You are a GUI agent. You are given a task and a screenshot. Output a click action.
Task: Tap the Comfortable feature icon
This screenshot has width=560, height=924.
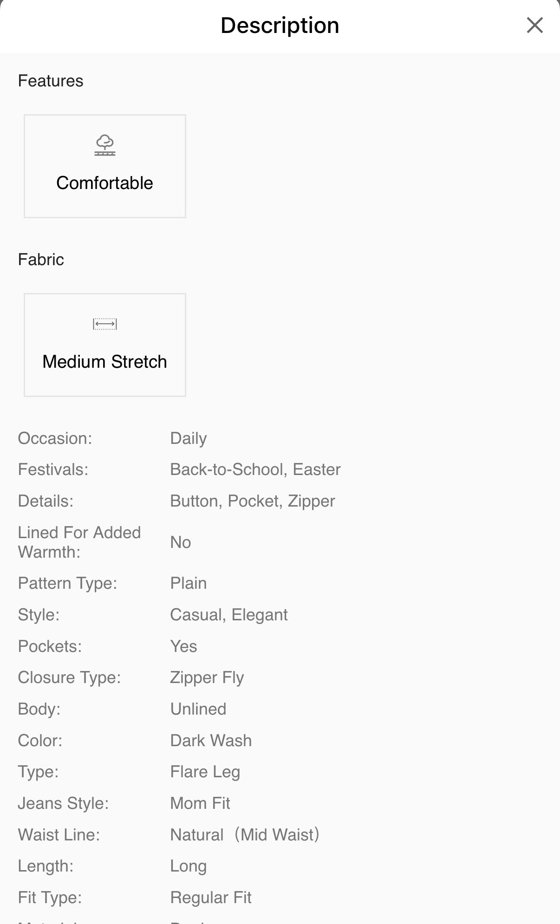[105, 145]
